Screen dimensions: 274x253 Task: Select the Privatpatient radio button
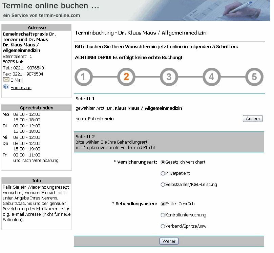[x=163, y=173]
